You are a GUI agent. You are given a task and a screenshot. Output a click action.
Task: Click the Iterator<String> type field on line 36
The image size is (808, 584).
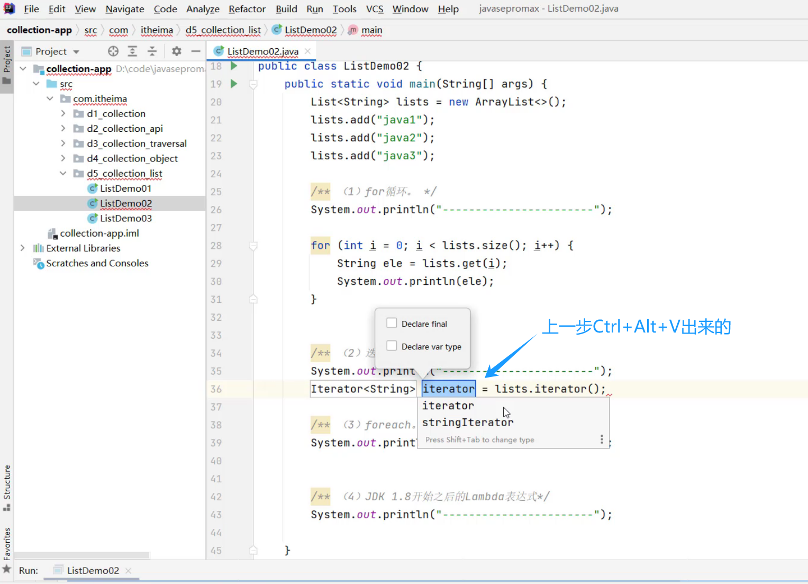click(x=363, y=389)
